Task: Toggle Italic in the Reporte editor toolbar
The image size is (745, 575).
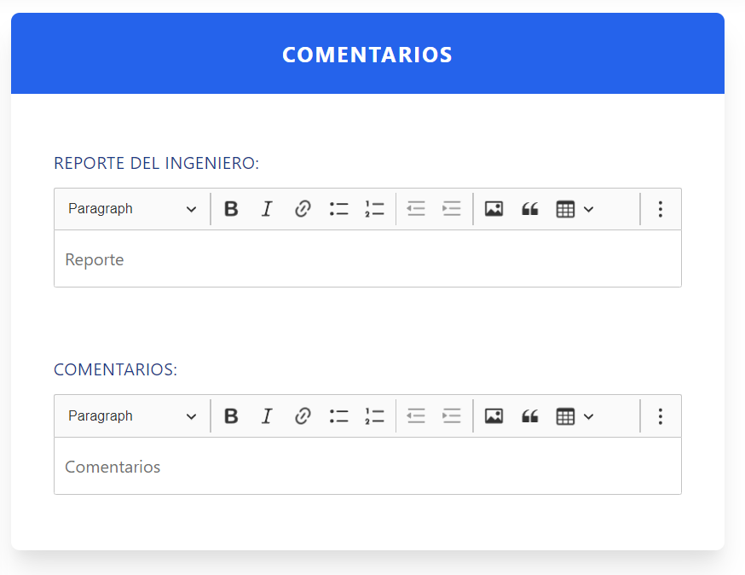Action: pyautogui.click(x=267, y=209)
